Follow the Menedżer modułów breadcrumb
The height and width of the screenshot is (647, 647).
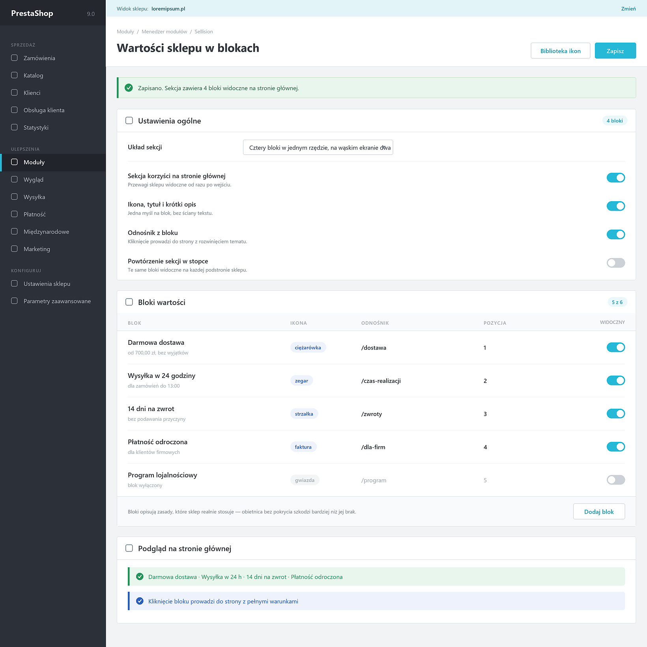coord(165,32)
